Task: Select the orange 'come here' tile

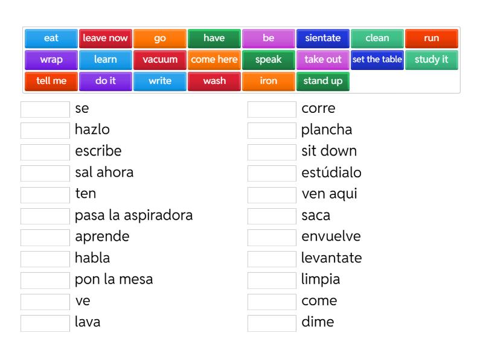Action: coord(214,60)
